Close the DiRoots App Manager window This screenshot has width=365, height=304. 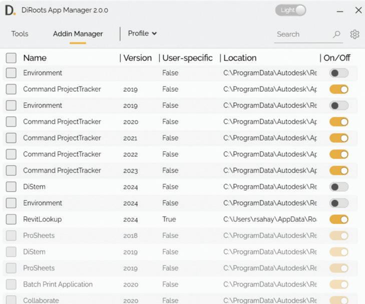(x=358, y=10)
